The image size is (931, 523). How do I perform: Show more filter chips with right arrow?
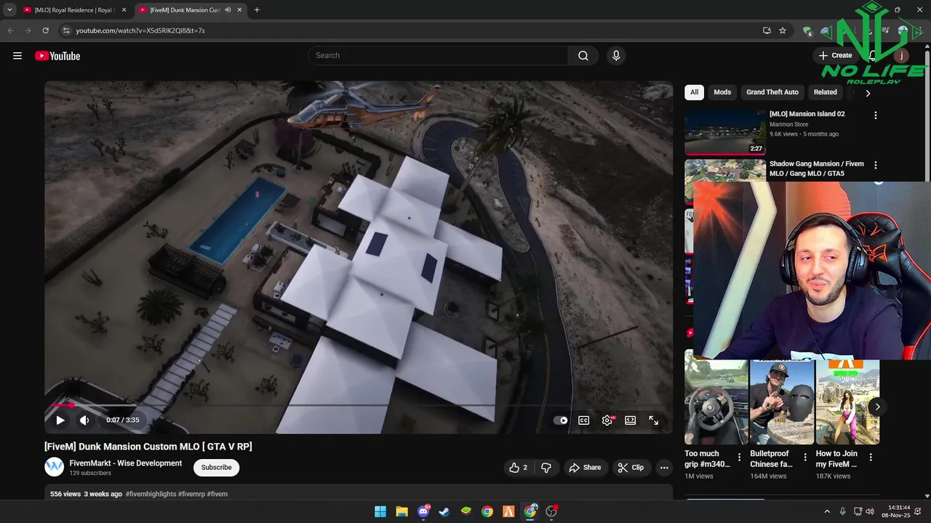pyautogui.click(x=868, y=93)
